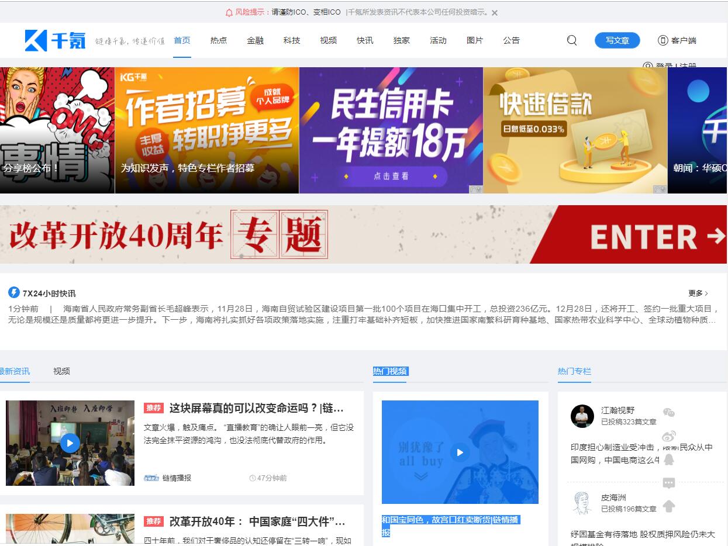The image size is (728, 546).
Task: Open the 视频 nav item in header
Action: coord(329,40)
